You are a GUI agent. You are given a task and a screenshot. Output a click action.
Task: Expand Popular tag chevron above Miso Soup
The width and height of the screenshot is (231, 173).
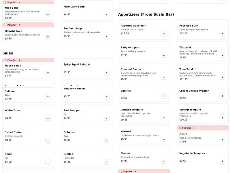point(19,2)
